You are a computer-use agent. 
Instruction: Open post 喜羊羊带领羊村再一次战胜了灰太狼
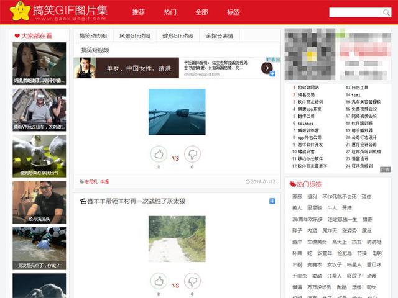pyautogui.click(x=136, y=201)
